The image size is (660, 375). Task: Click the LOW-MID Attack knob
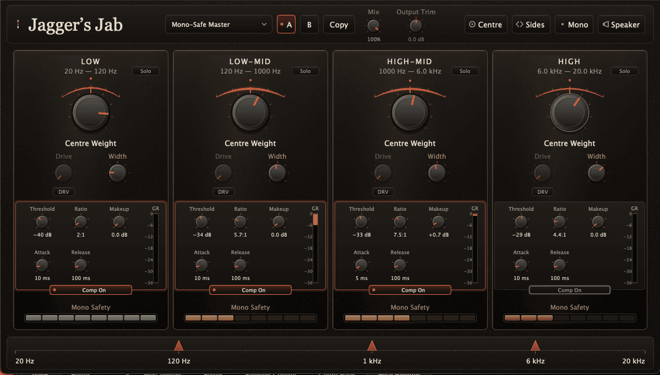(x=201, y=265)
